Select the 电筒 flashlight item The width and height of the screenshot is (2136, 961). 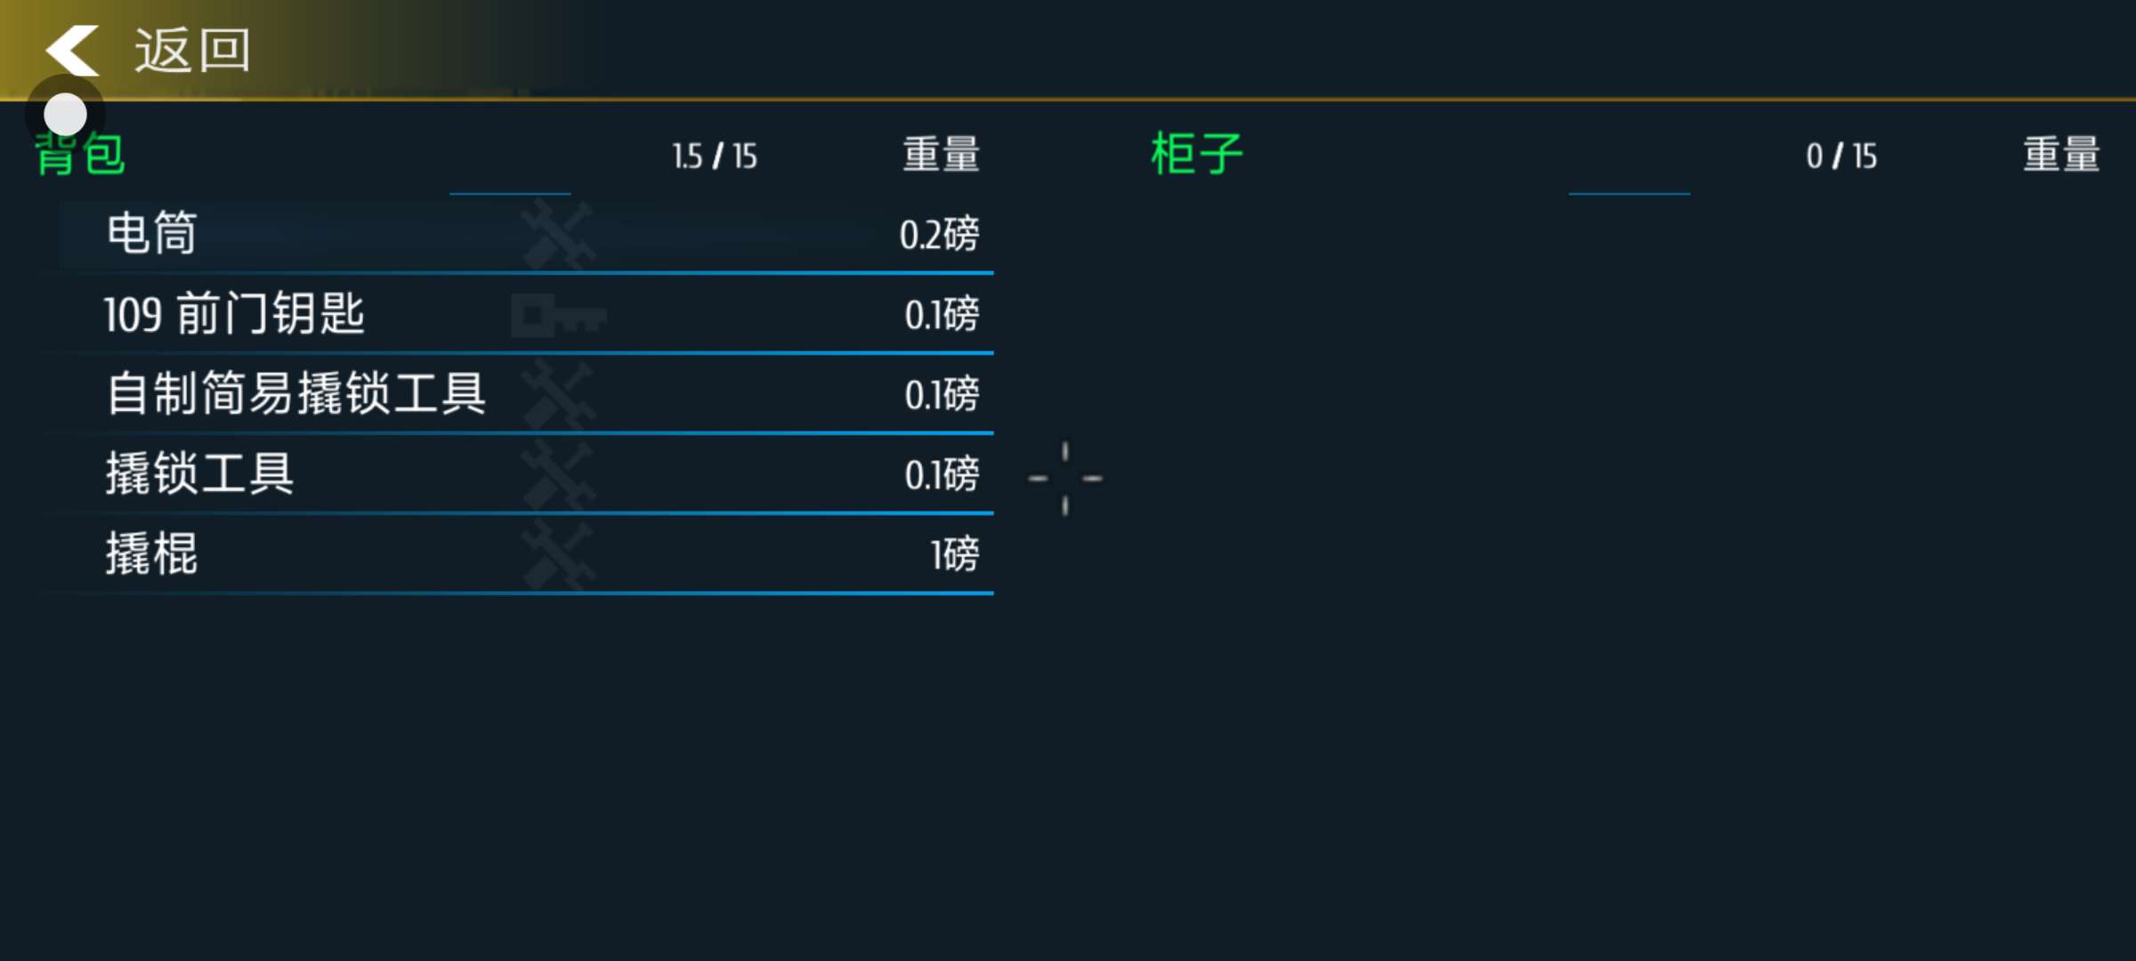click(152, 234)
